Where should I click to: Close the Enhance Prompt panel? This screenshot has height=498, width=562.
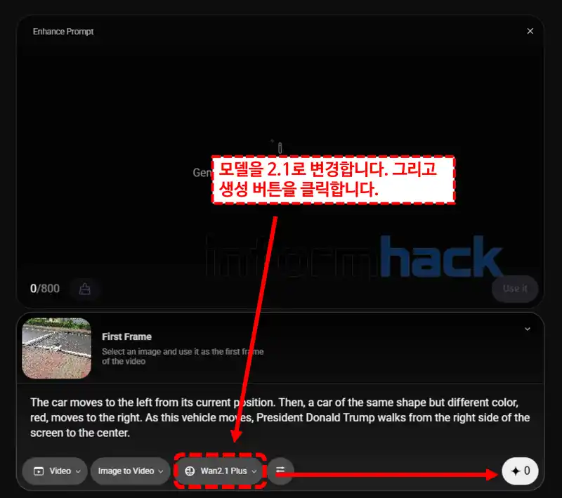530,31
